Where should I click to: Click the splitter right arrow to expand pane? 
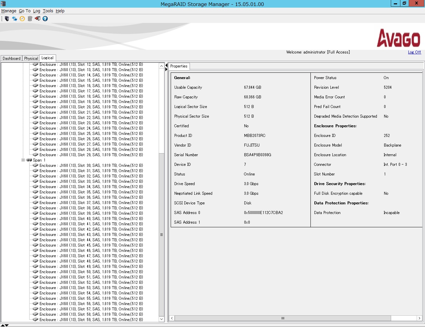pyautogui.click(x=166, y=69)
